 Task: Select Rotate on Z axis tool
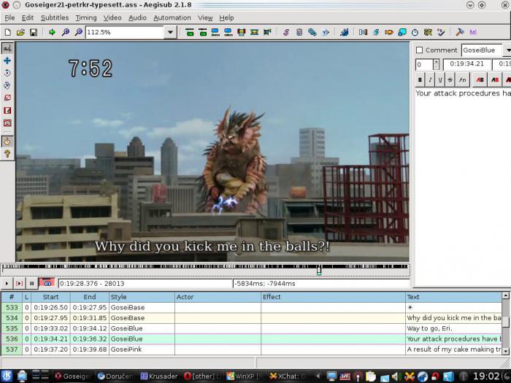[7, 73]
